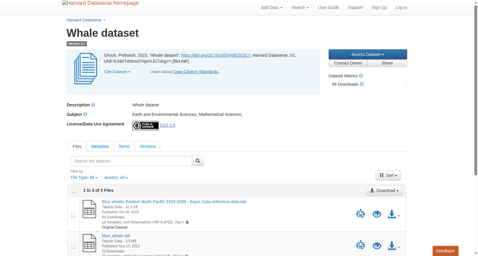Click the Public Domain CC0 license badge

coord(145,125)
